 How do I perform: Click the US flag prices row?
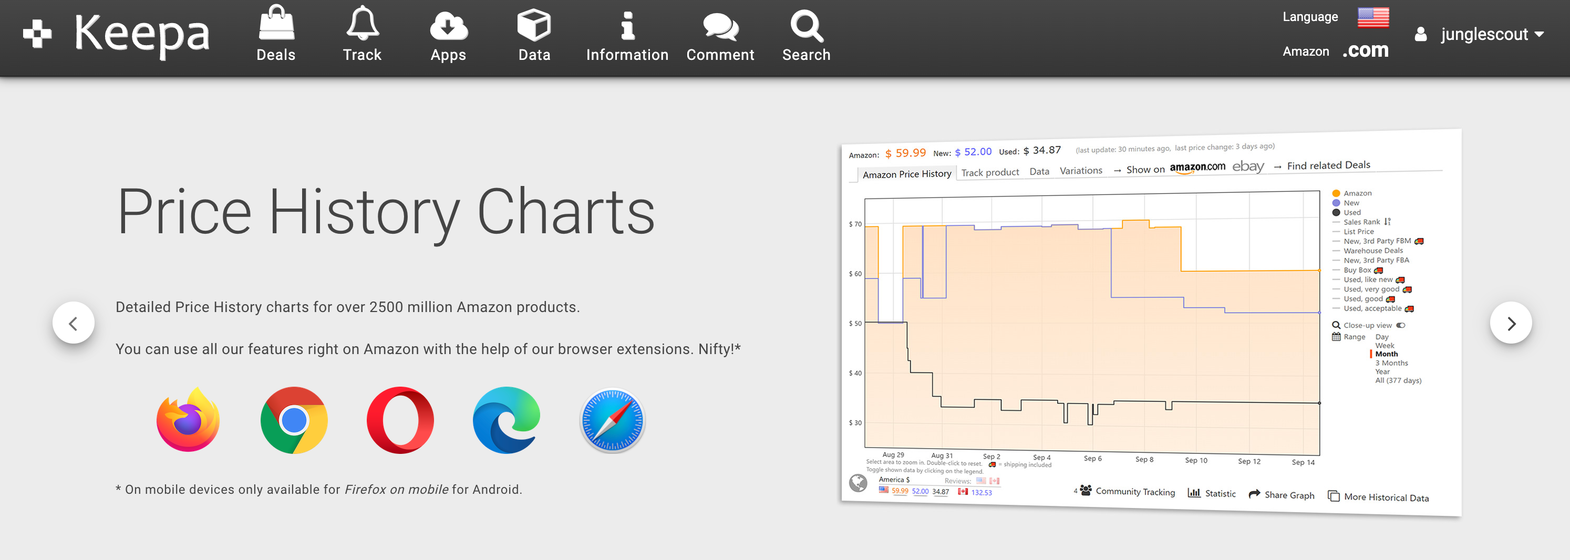point(914,491)
